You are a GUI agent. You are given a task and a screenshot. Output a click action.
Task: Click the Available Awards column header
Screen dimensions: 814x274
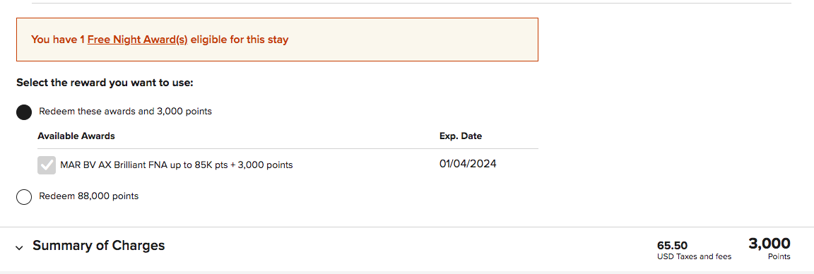pyautogui.click(x=76, y=136)
